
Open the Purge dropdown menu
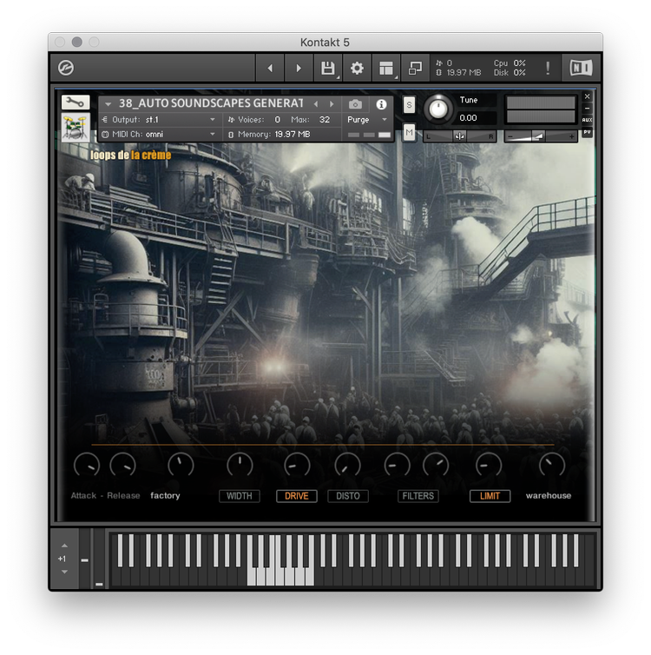click(x=367, y=120)
